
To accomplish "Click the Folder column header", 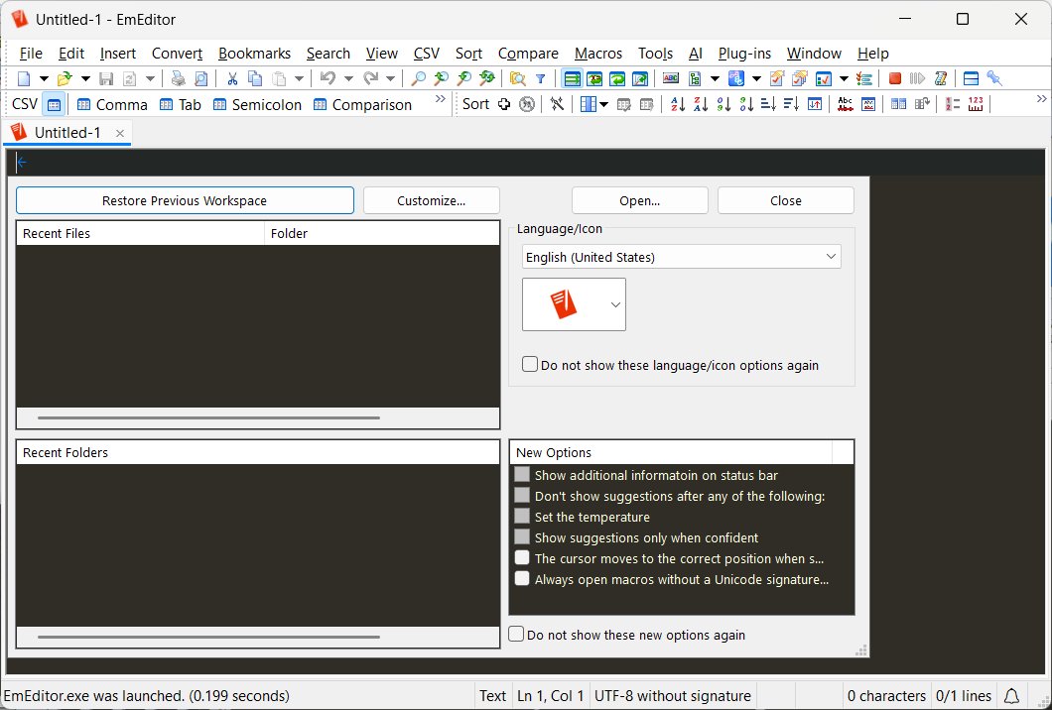I will click(382, 233).
